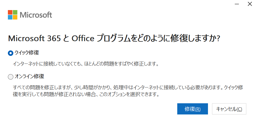Image resolution: width=255 pixels, height=118 pixels.
Task: Click the quick repair description about インターネットに接続していなくても
Action: click(86, 64)
